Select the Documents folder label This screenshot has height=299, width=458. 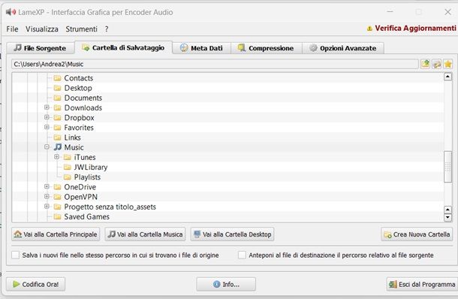coord(83,98)
